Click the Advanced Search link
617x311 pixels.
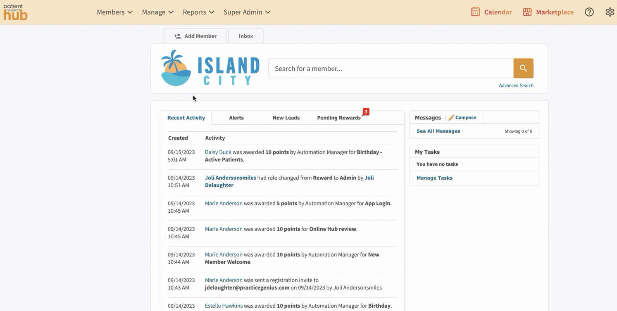tap(516, 85)
